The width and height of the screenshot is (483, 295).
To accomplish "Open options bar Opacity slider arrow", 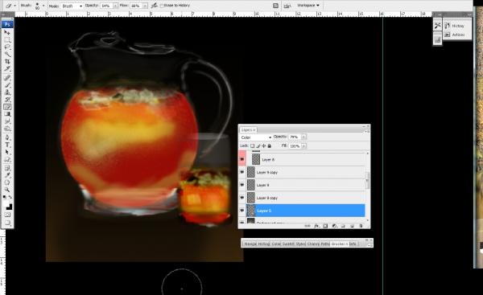I will pos(115,6).
